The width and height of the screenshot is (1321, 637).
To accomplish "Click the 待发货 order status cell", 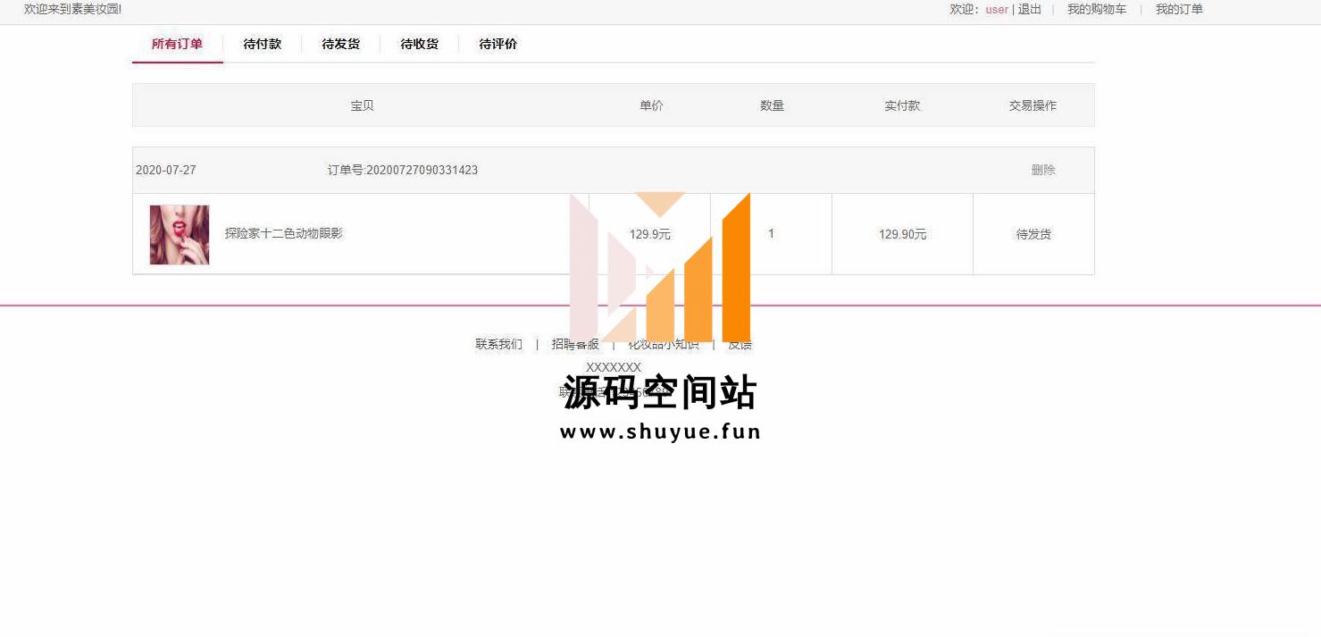I will click(x=1033, y=234).
